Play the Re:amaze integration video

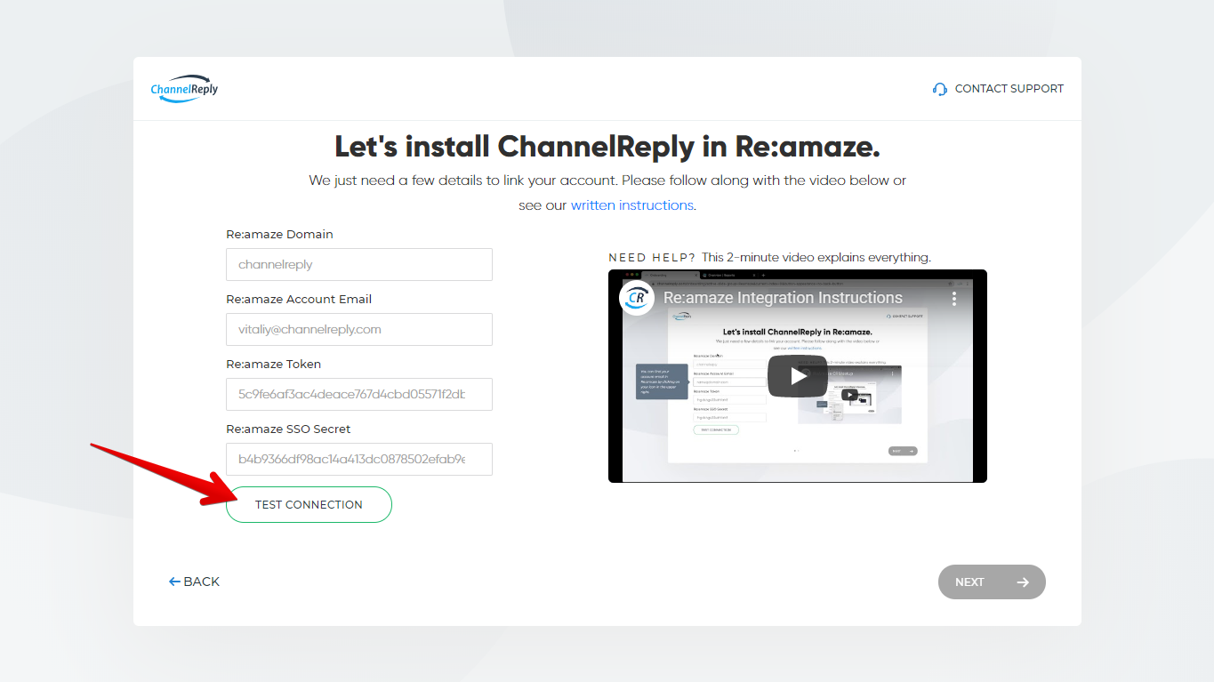point(798,376)
